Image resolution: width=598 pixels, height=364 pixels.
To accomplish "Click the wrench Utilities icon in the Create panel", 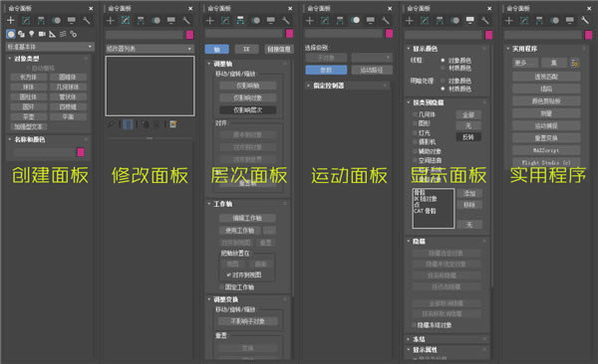I will (x=87, y=21).
